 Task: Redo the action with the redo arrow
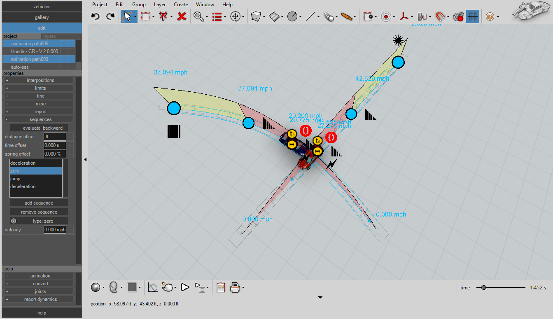point(110,16)
